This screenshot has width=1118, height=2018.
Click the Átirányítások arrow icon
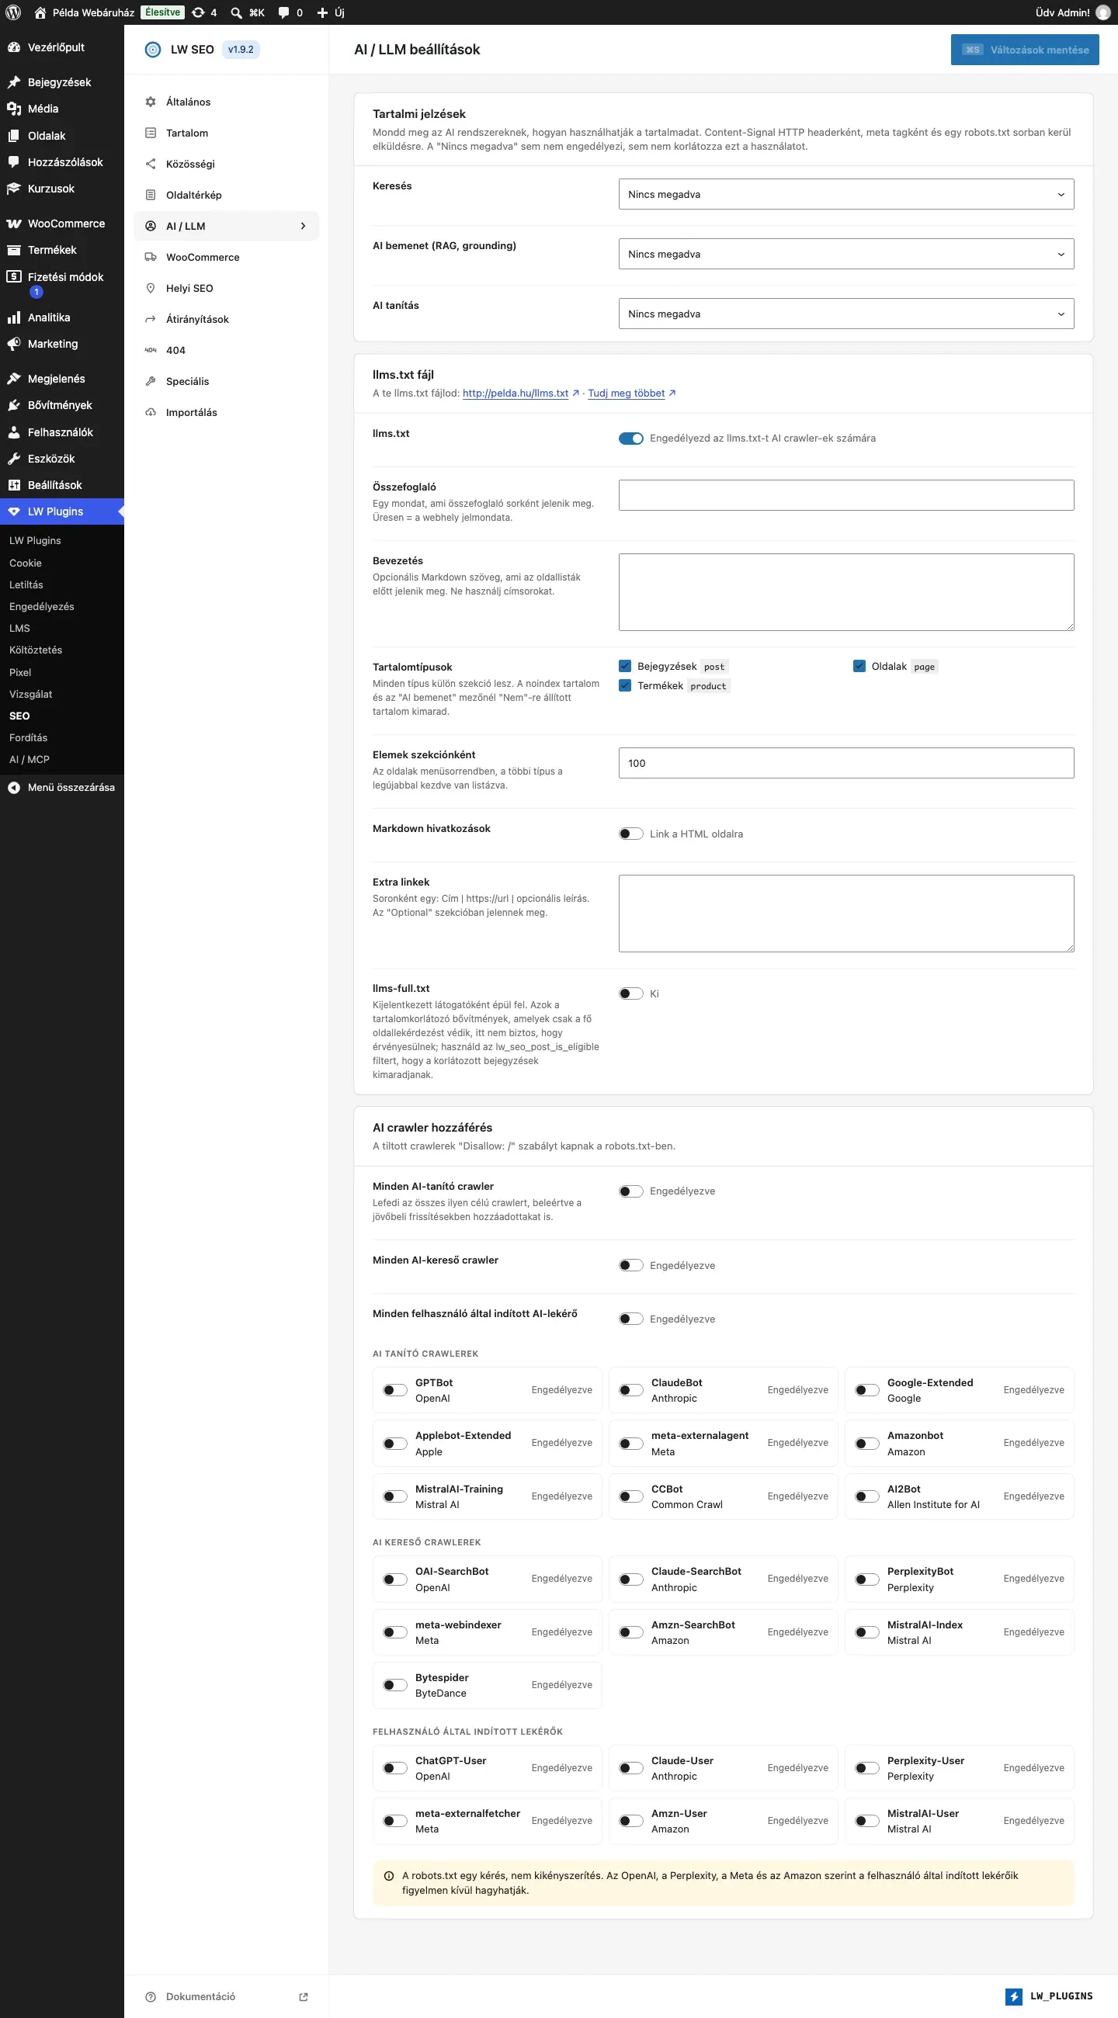(151, 320)
